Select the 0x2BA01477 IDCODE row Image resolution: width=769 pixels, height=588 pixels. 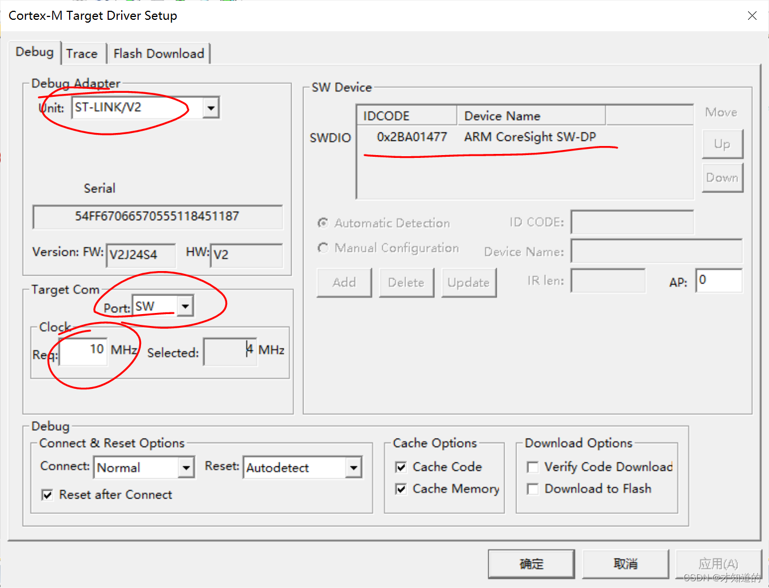412,137
